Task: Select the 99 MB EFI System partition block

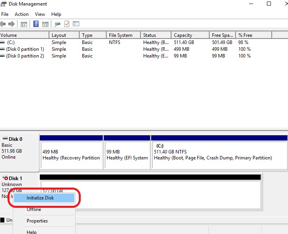Action: 126,154
